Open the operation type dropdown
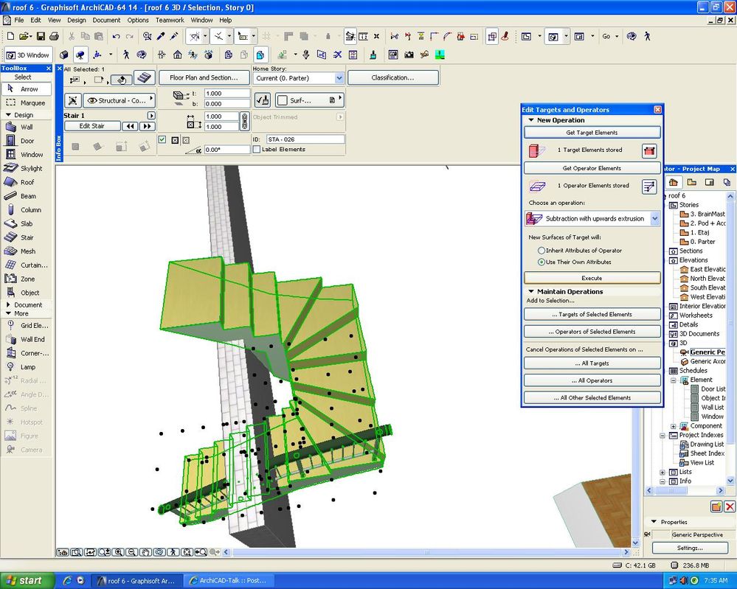The image size is (737, 589). click(654, 219)
